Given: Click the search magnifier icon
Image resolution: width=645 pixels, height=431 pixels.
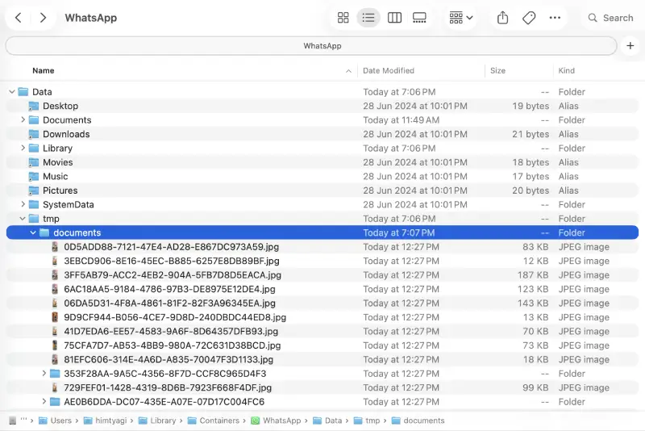Looking at the screenshot, I should [x=593, y=18].
